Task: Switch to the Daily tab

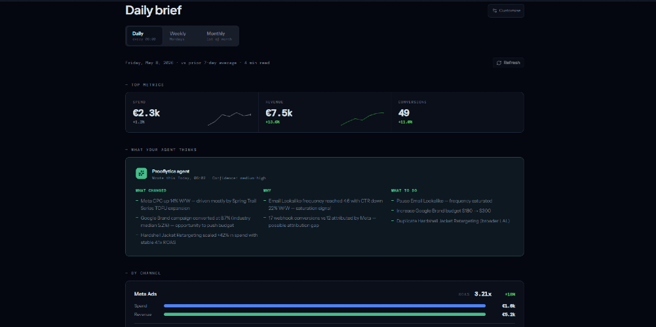Action: coord(144,36)
